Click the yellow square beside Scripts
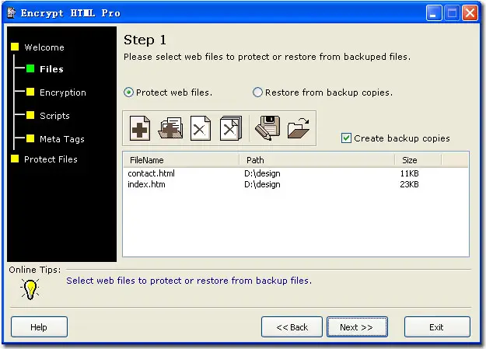 click(x=30, y=115)
